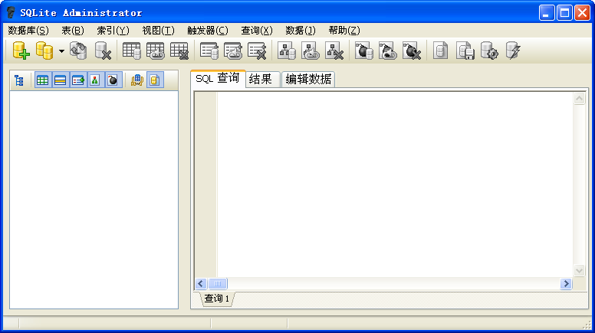Toggle tables display in left panel

point(42,80)
